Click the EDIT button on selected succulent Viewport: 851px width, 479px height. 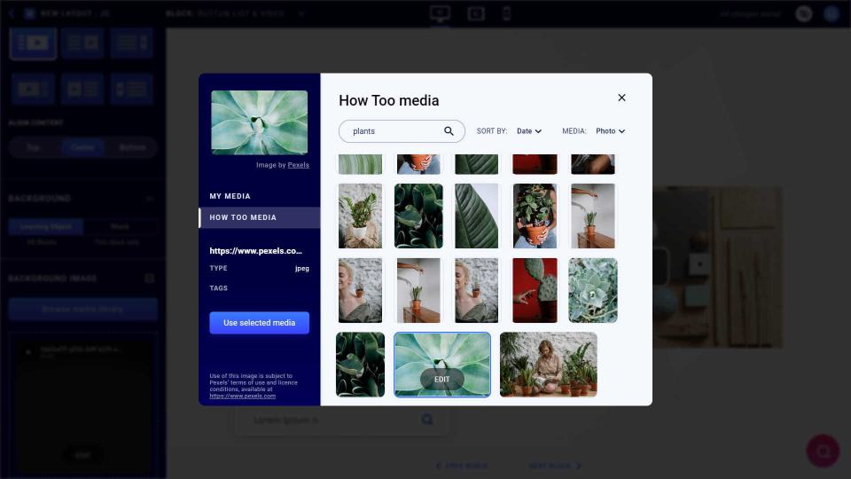click(x=441, y=379)
